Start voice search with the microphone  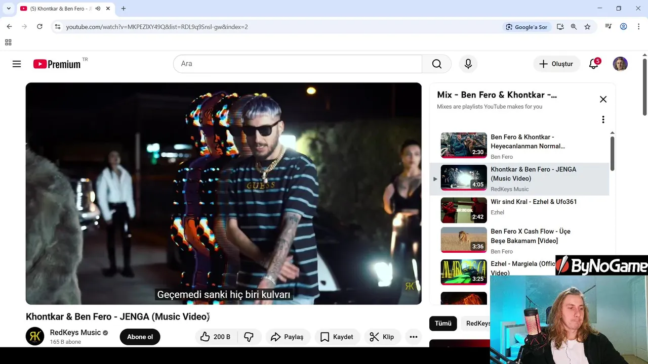click(468, 64)
